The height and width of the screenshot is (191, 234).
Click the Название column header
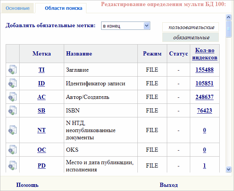101,54
